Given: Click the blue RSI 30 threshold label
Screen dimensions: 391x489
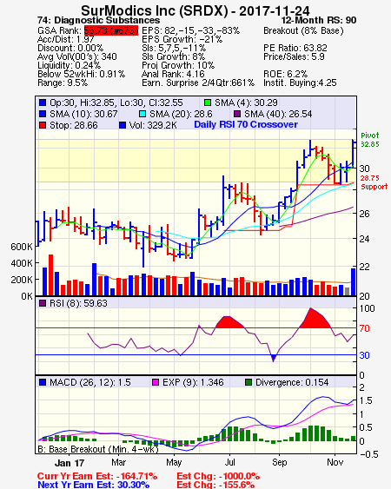Looking at the screenshot, I should [364, 355].
